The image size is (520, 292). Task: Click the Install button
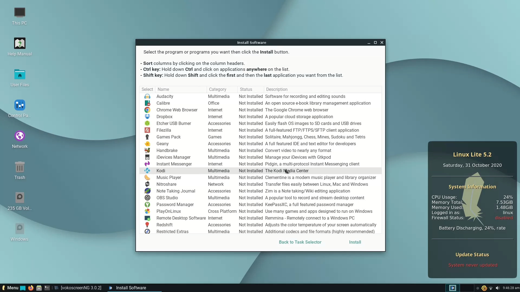click(355, 242)
